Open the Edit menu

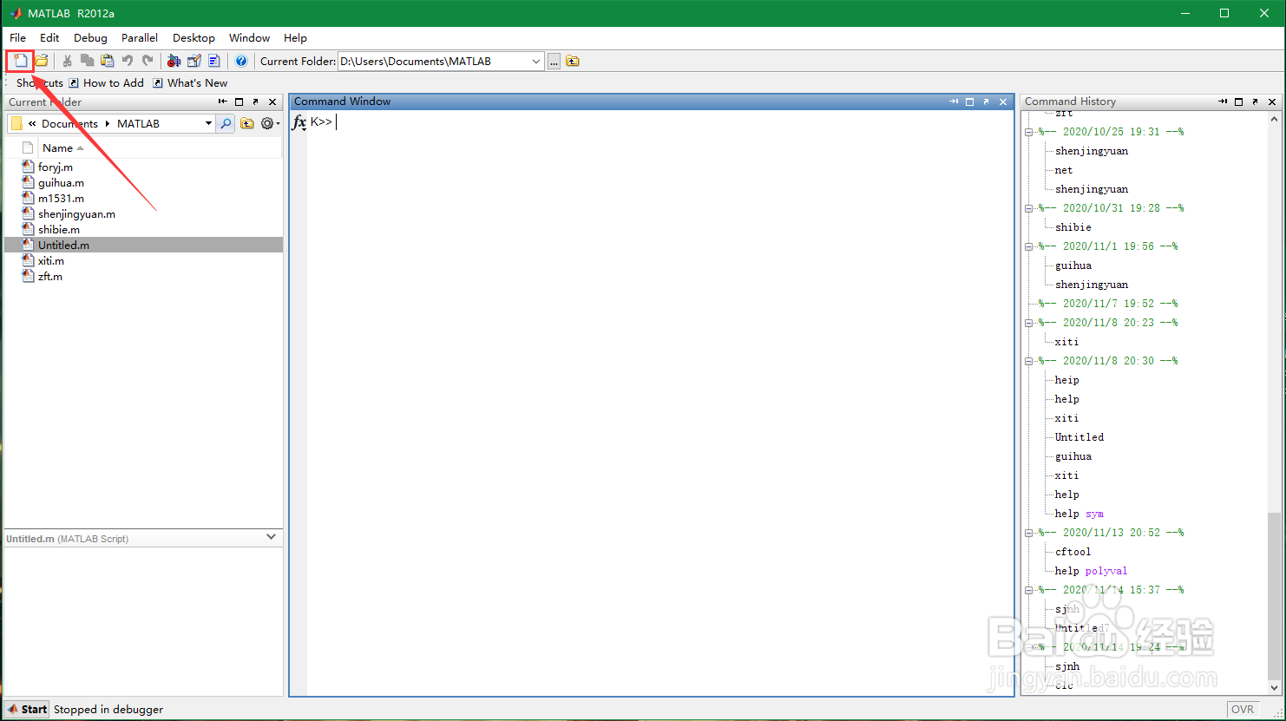[x=49, y=37]
